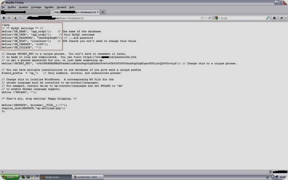Open the Modifica menu
The image size is (288, 180).
coord(12,7)
